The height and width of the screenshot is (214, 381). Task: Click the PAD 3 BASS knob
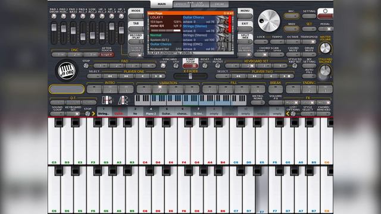point(73,16)
